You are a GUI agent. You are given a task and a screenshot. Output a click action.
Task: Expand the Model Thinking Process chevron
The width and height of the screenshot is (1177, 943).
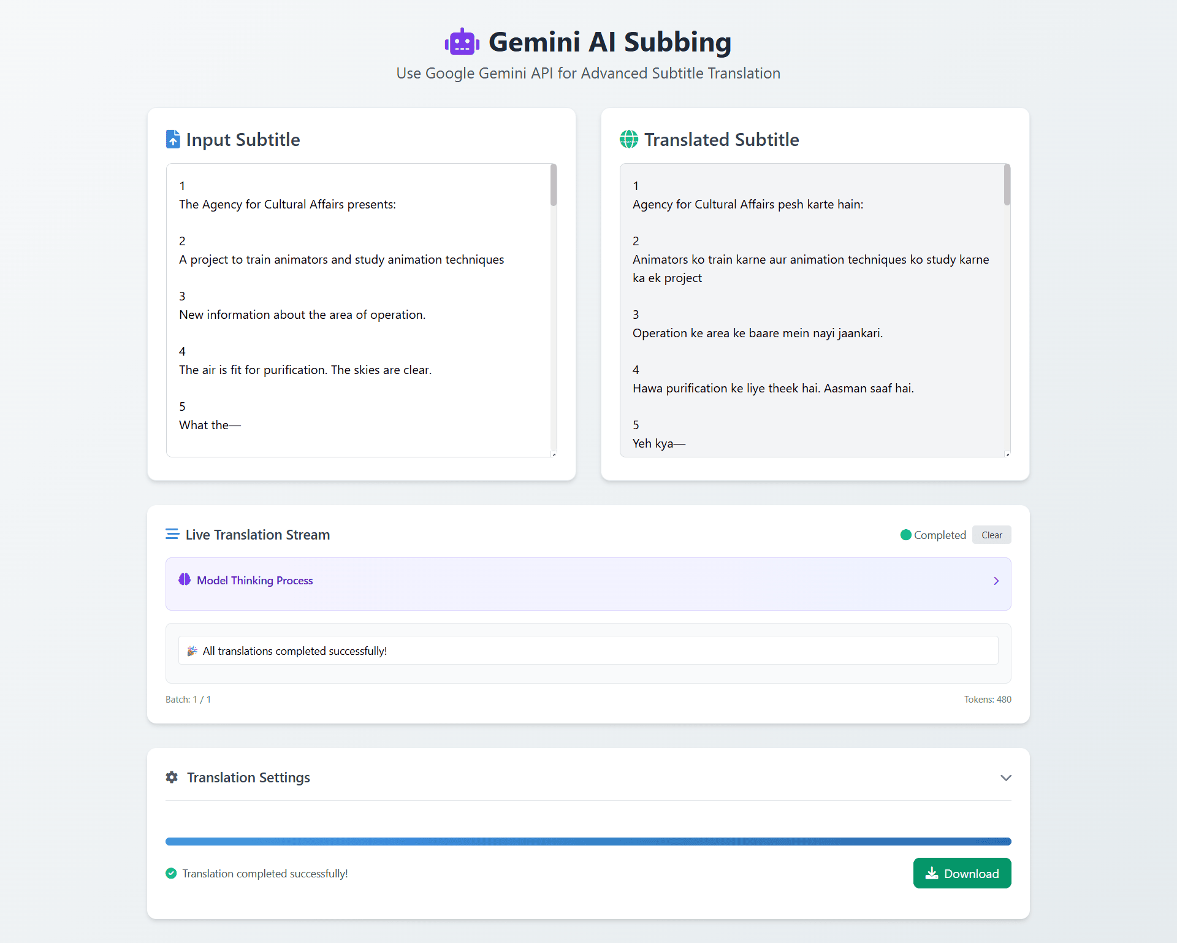tap(996, 581)
